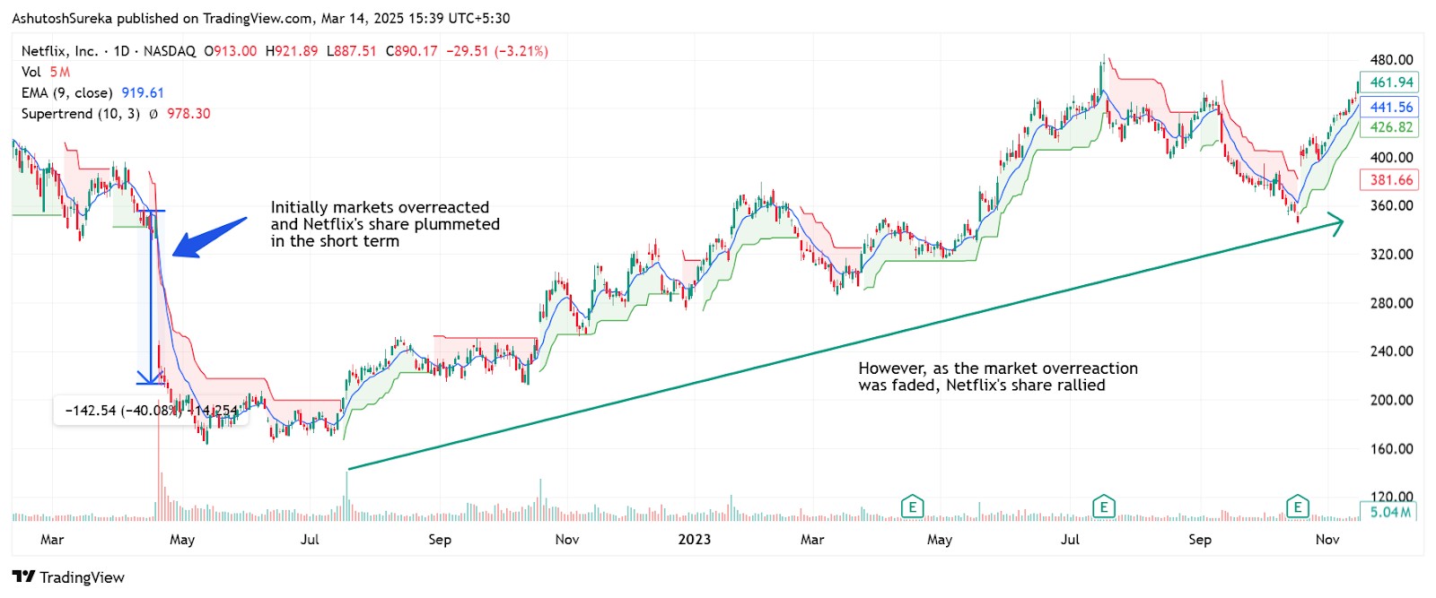This screenshot has height=598, width=1436.
Task: Click the 200.00 price axis label
Action: point(1391,400)
